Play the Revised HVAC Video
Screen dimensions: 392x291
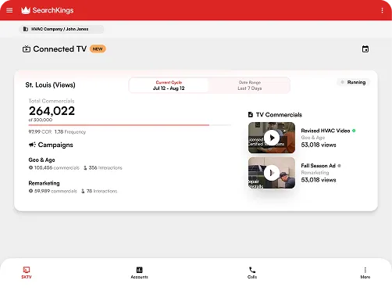pyautogui.click(x=272, y=138)
